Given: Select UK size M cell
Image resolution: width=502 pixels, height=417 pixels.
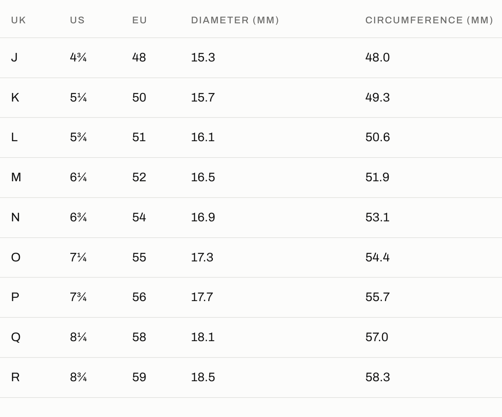Looking at the screenshot, I should point(16,177).
